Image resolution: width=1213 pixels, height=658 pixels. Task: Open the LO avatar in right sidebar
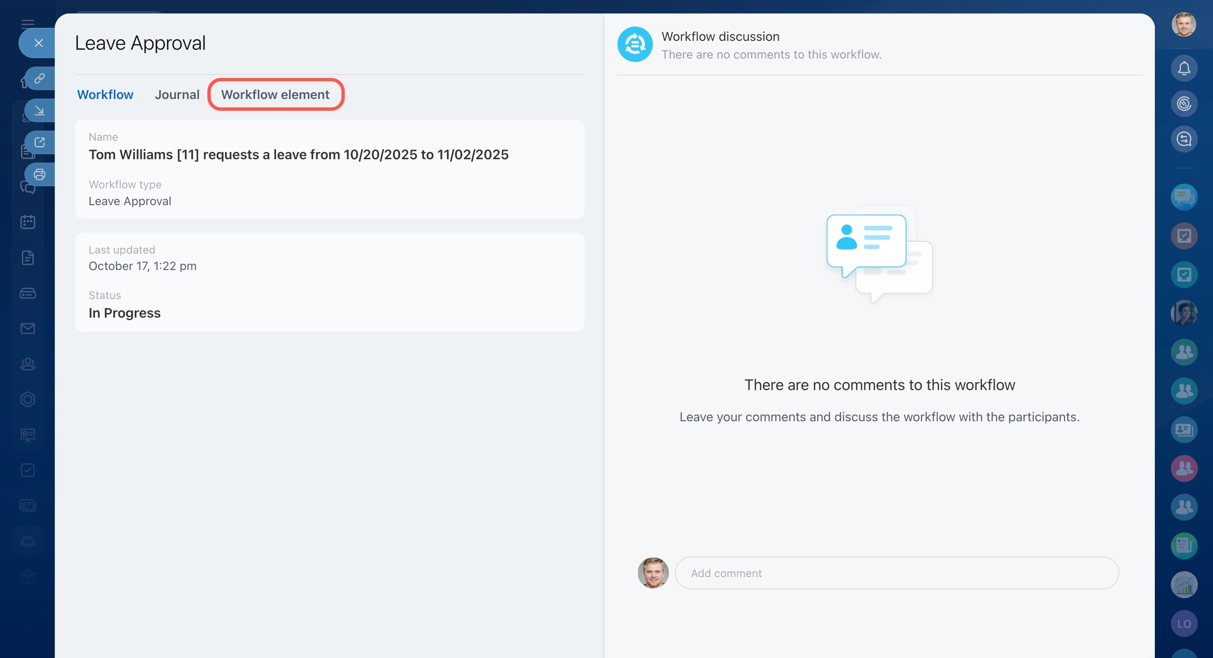point(1184,623)
